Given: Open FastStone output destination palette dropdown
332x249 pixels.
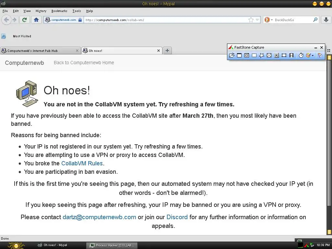Looking at the screenshot, I should pos(310,55).
